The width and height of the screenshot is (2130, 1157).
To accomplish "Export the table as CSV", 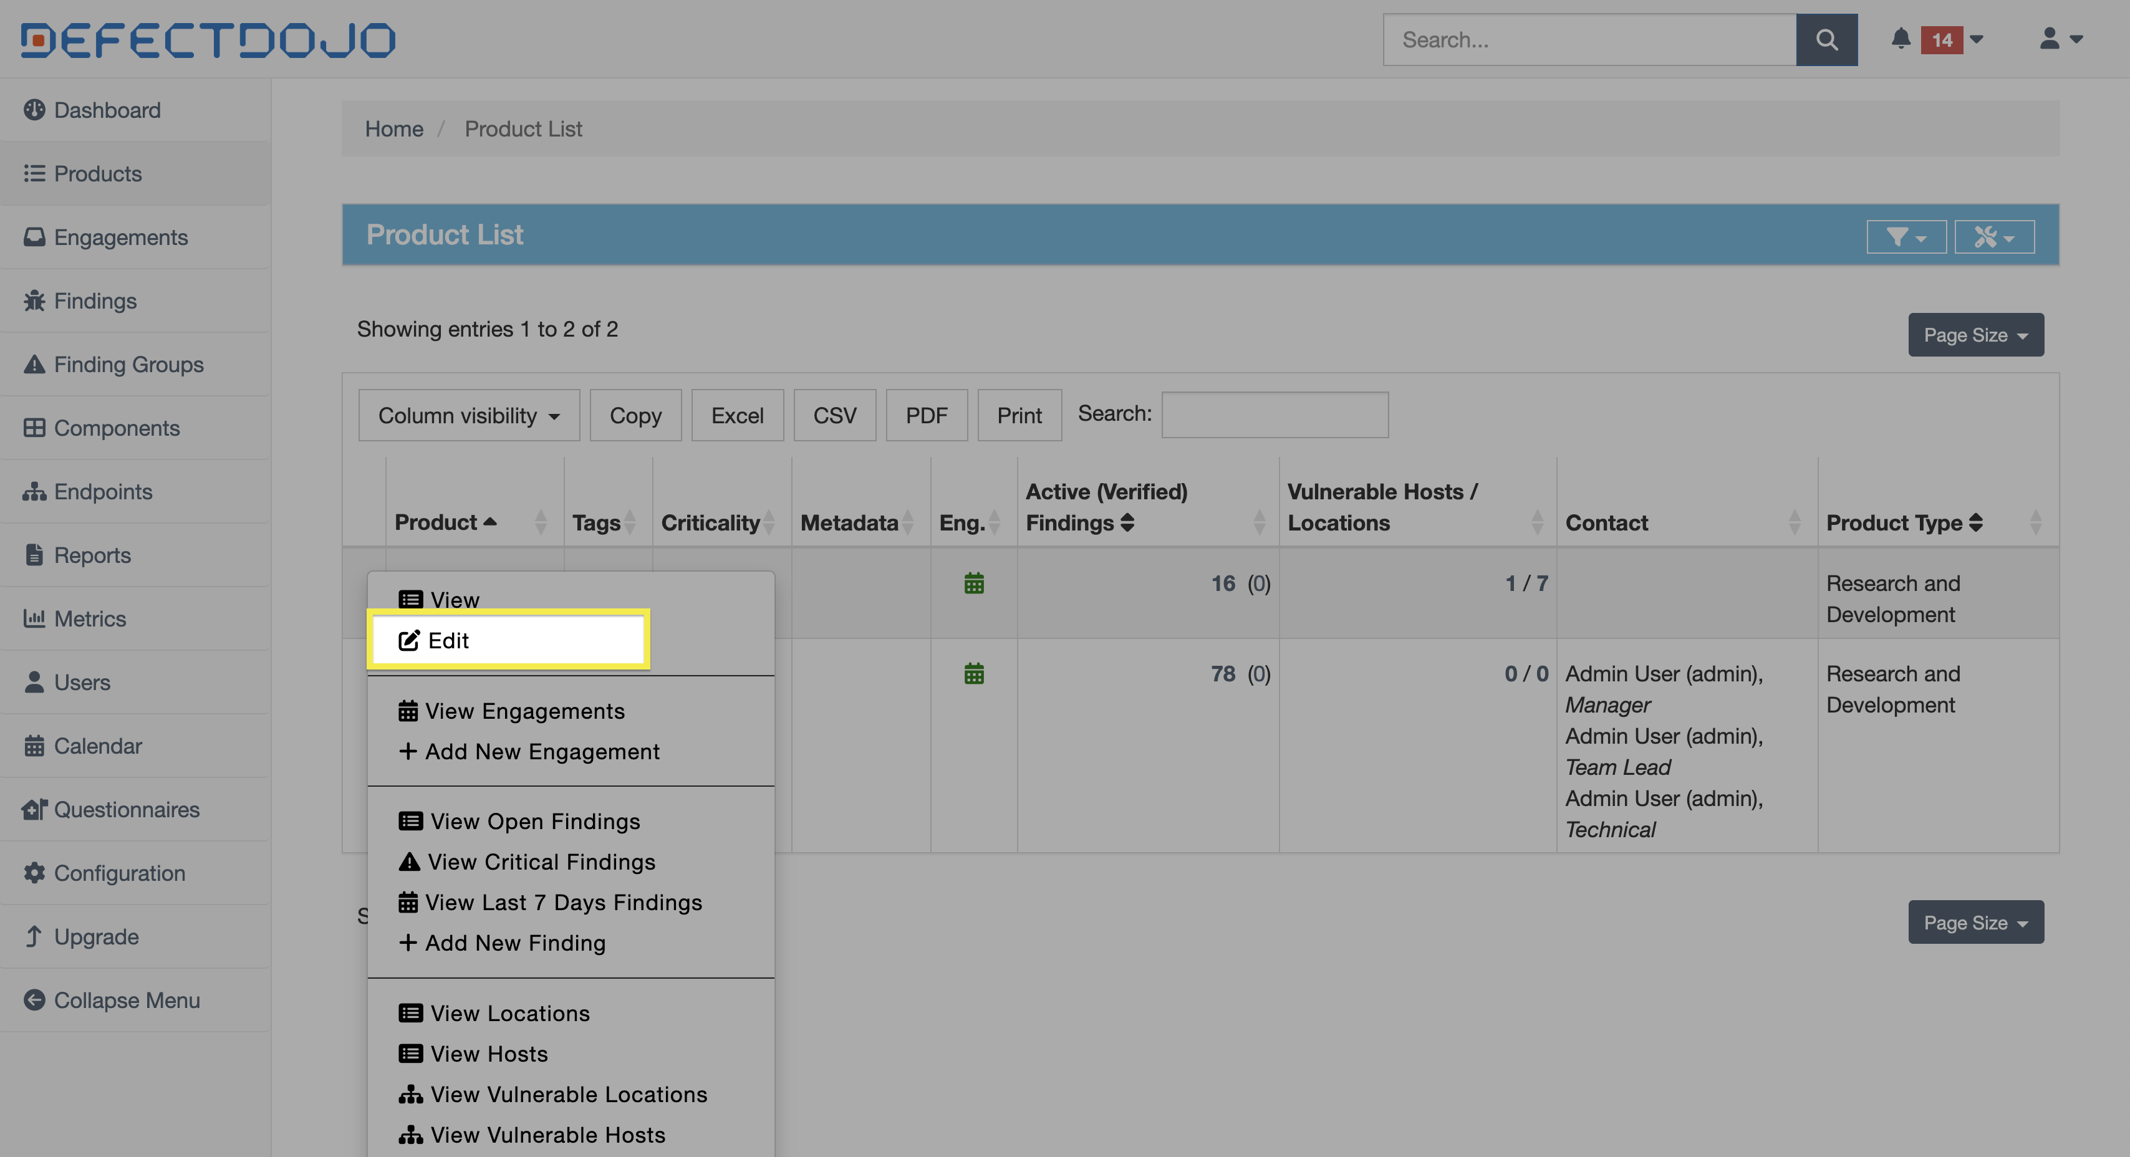I will (835, 415).
